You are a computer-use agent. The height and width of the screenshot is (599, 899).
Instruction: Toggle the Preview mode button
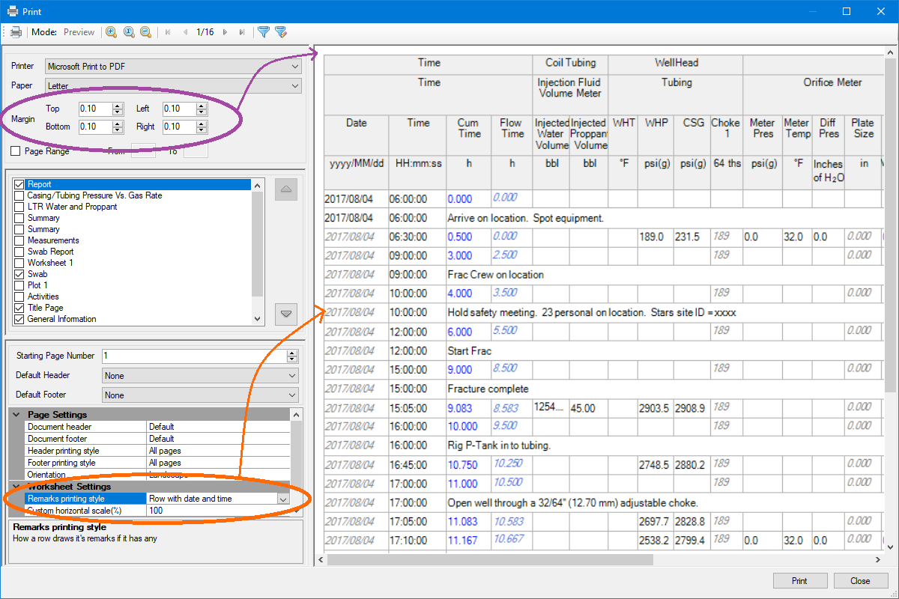[x=79, y=32]
